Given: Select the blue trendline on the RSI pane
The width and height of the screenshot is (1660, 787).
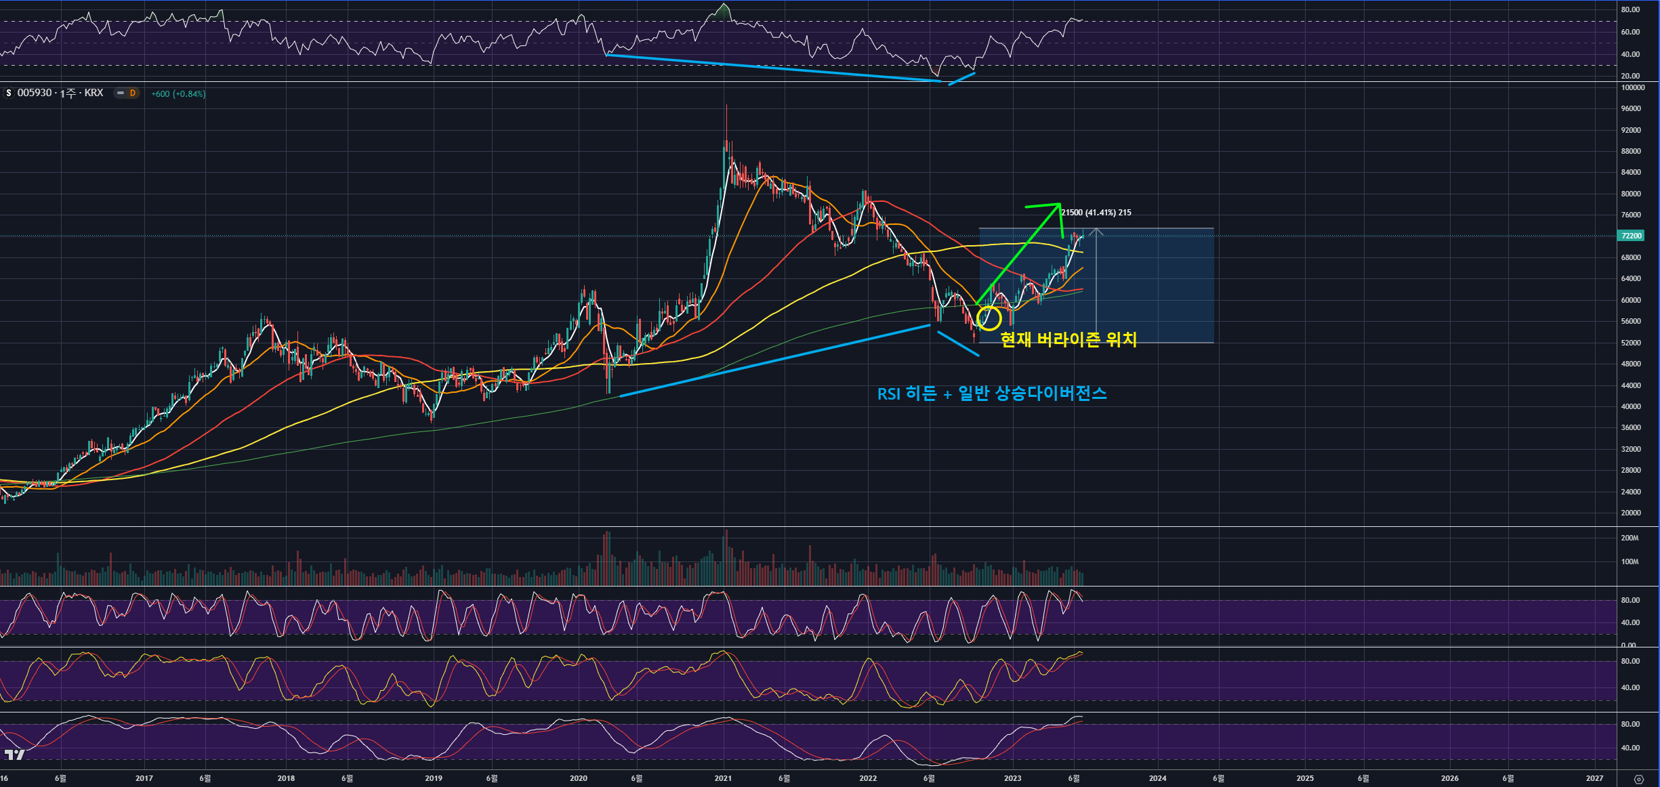Looking at the screenshot, I should coord(772,68).
